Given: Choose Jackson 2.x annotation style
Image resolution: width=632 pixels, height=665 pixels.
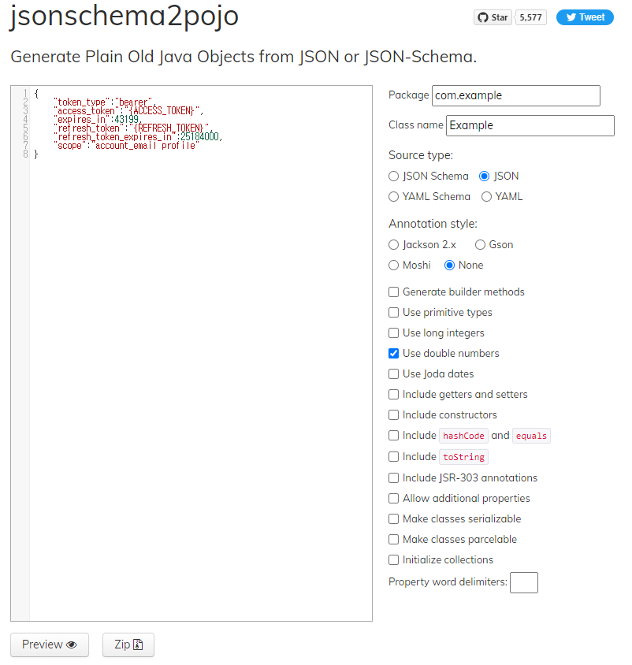Looking at the screenshot, I should [x=394, y=245].
